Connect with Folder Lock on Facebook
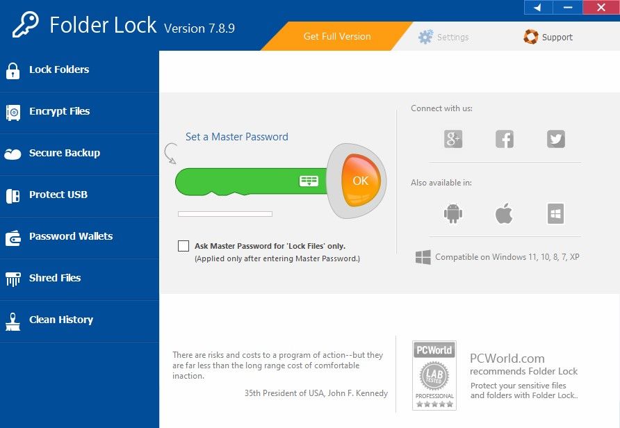620x428 pixels. 504,139
